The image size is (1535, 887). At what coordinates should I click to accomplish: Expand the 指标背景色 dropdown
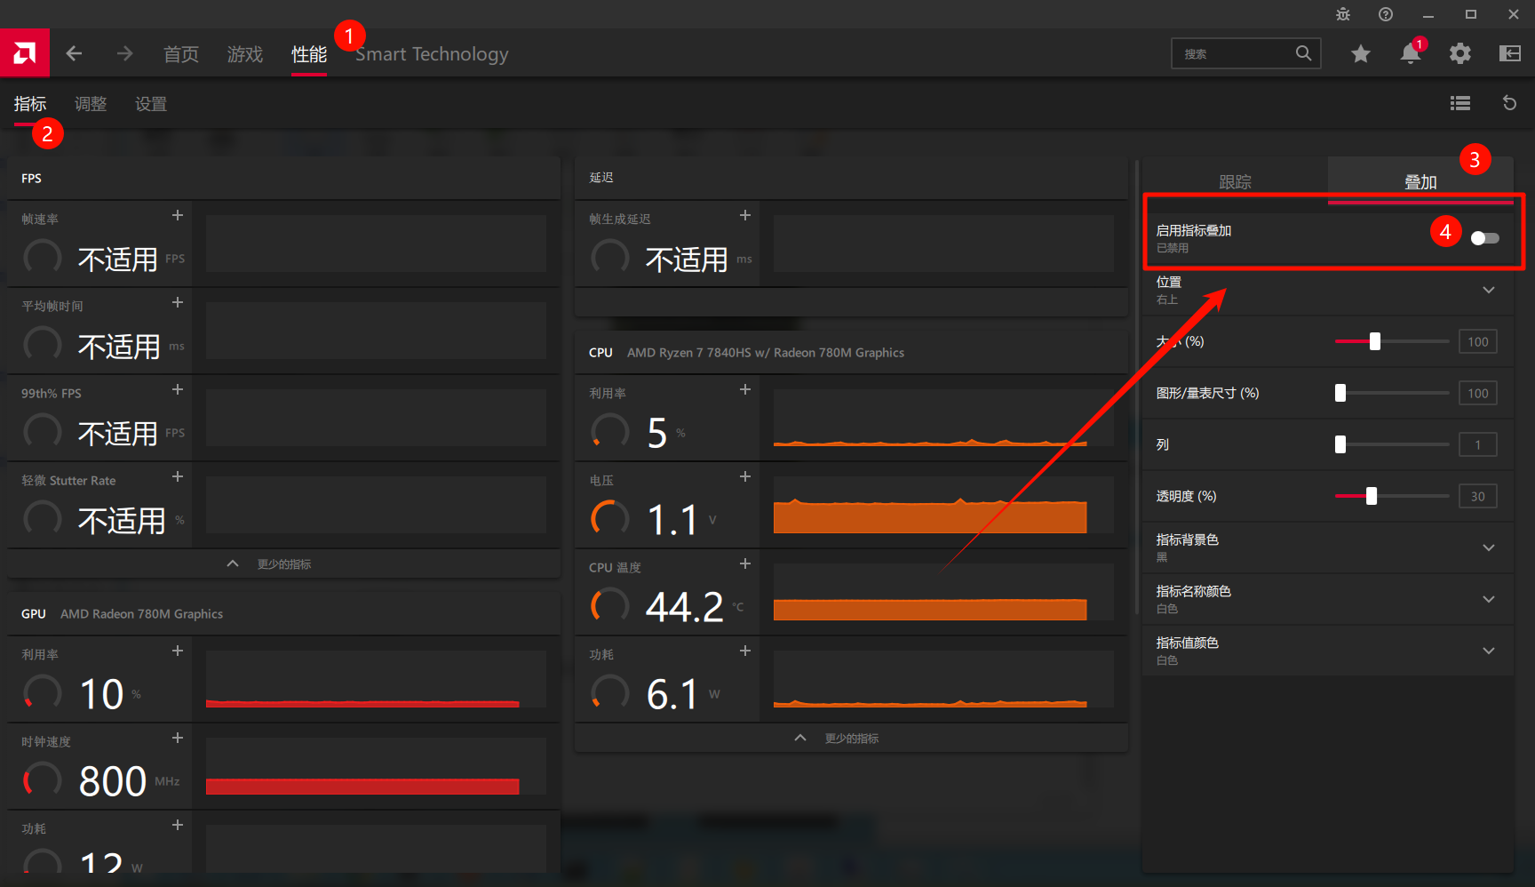[x=1488, y=547]
